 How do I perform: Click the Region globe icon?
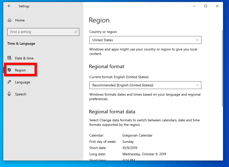9,70
